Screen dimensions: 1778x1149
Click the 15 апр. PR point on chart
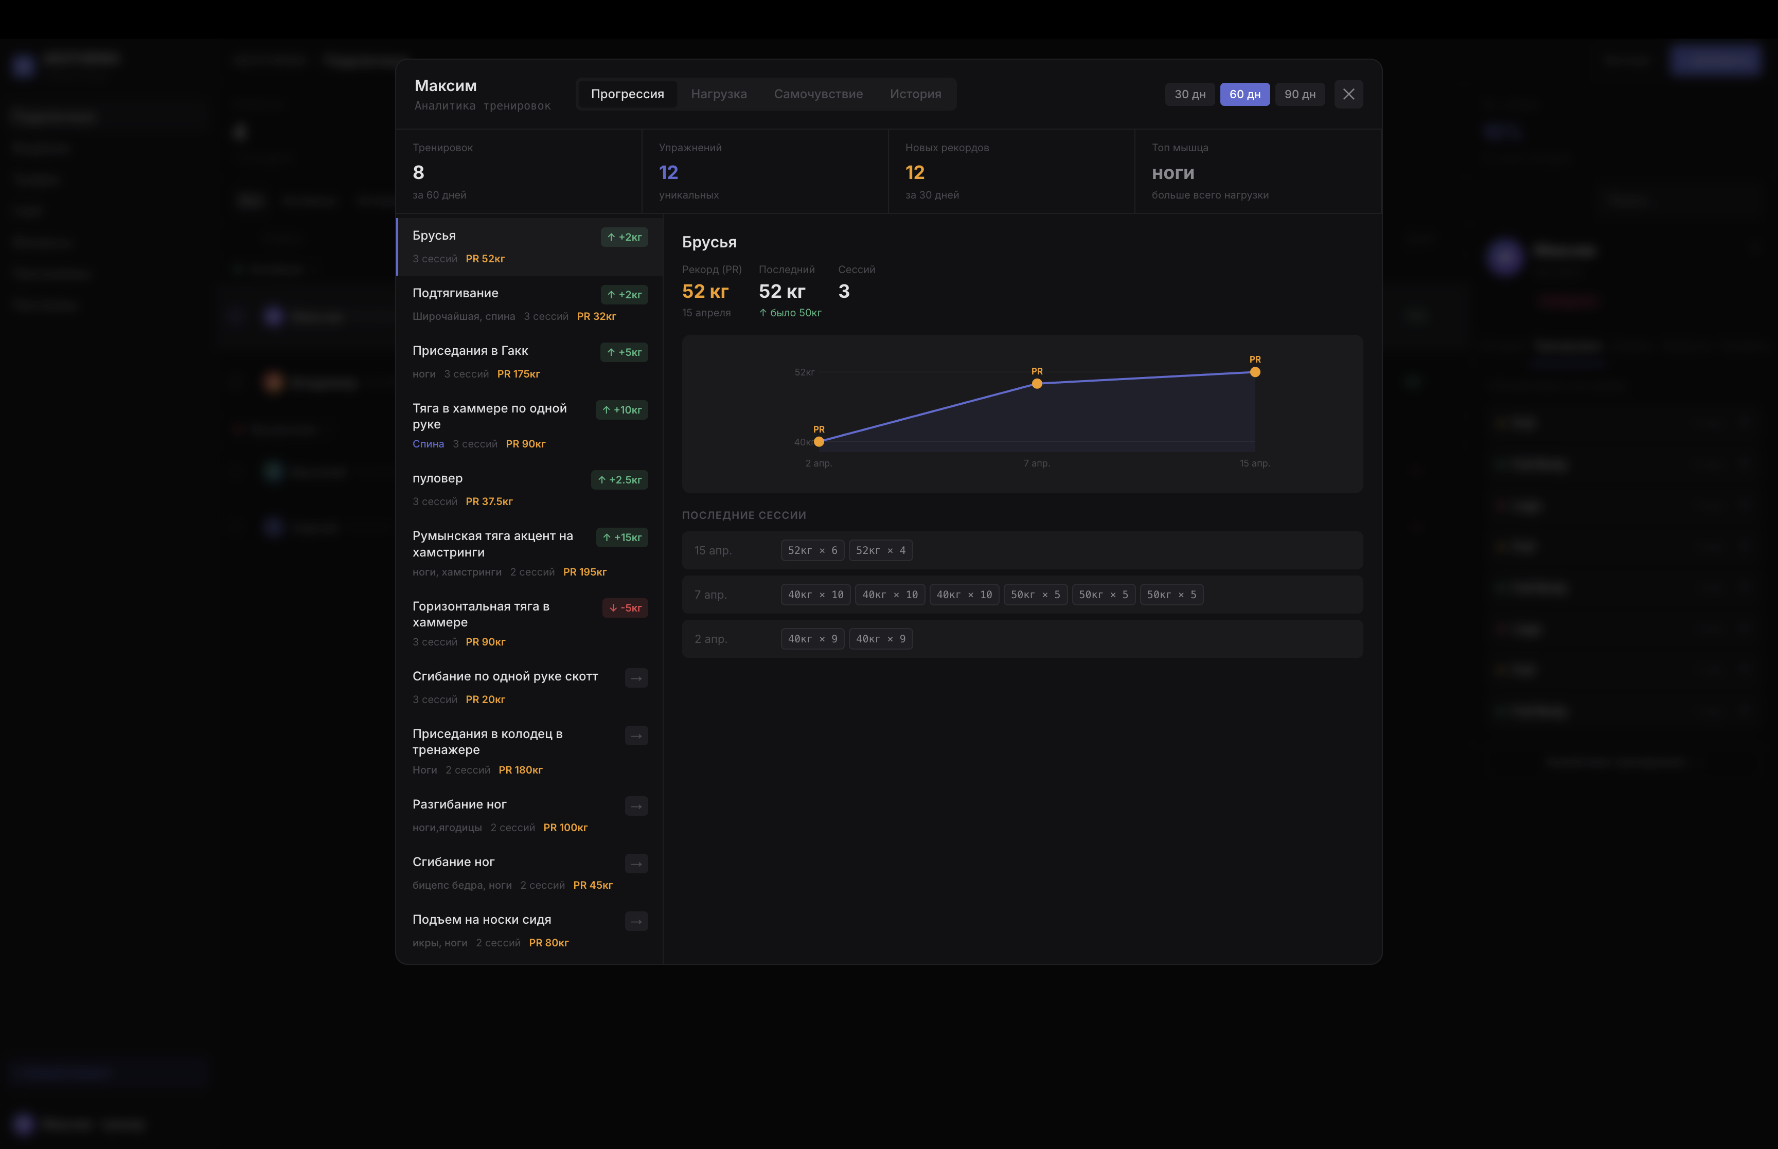point(1254,372)
